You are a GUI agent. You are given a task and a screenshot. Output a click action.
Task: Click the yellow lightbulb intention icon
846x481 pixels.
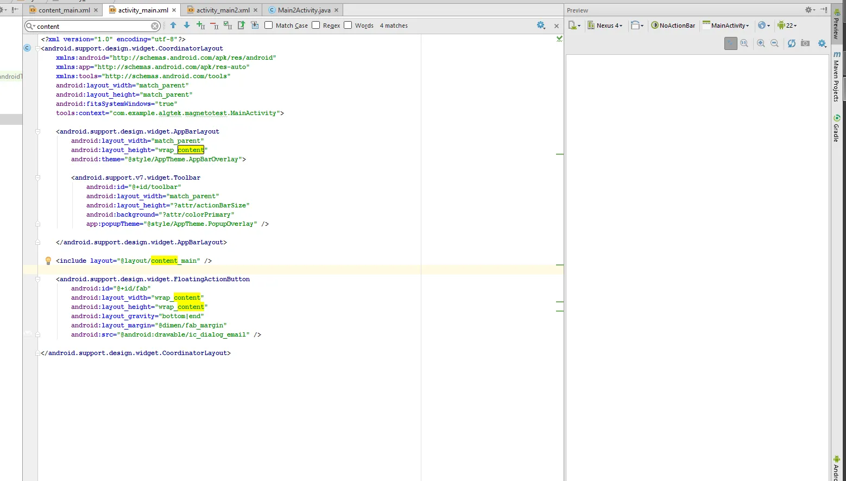[x=48, y=261]
